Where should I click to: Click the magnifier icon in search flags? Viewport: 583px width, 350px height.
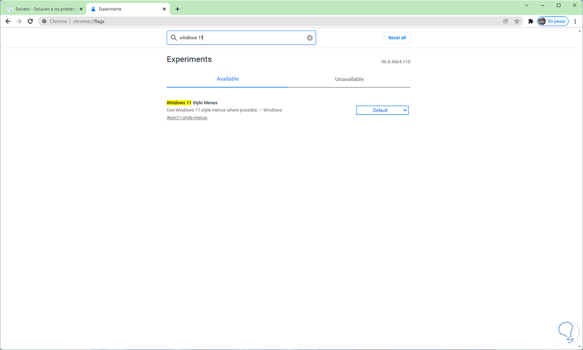pyautogui.click(x=173, y=38)
